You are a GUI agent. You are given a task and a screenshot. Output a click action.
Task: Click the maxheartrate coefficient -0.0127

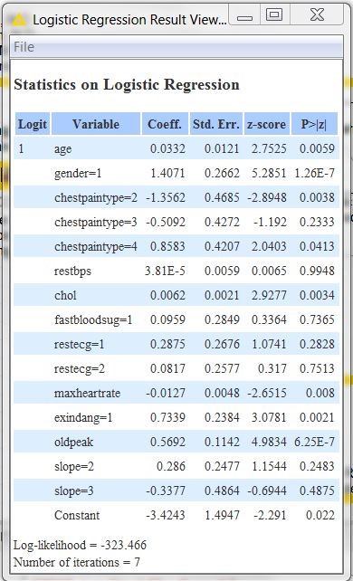[166, 393]
